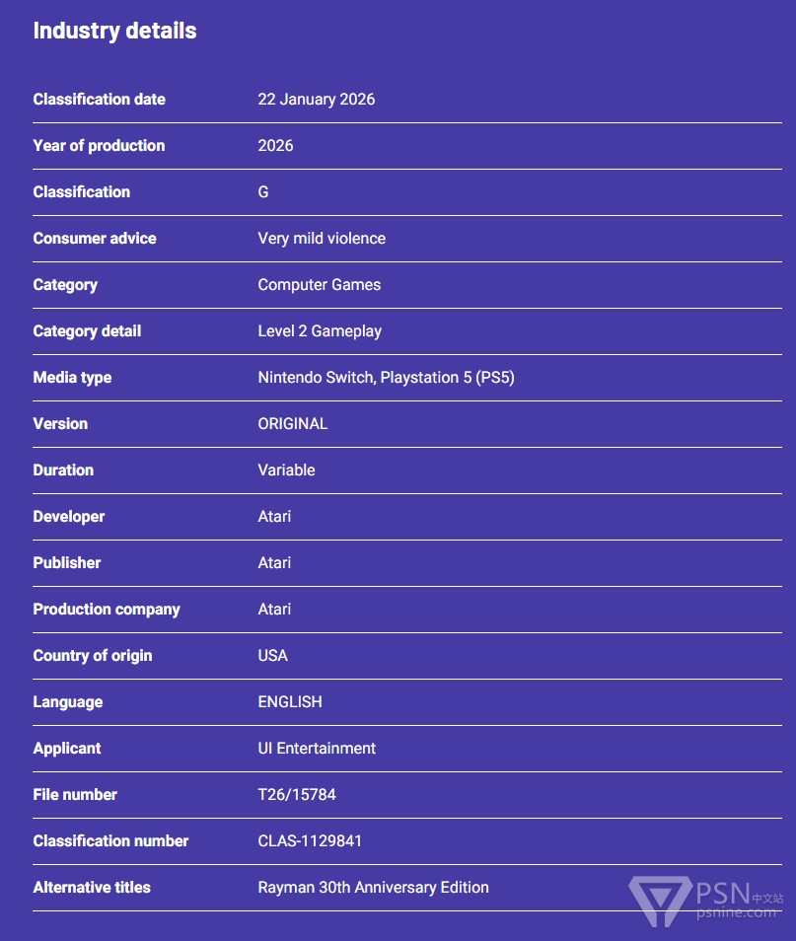Click the ORIGINAL version value
The width and height of the screenshot is (796, 941).
[x=292, y=424]
